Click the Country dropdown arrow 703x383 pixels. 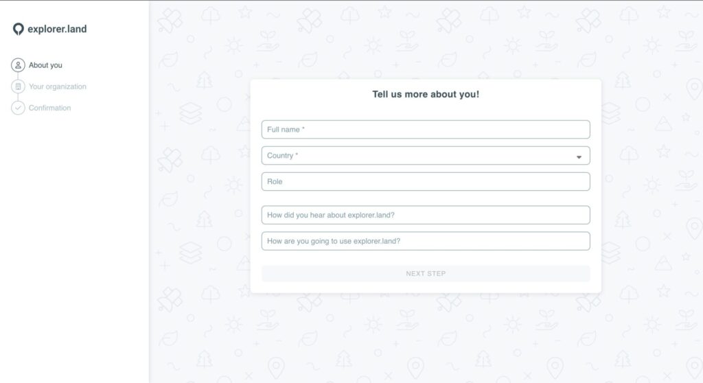tap(579, 157)
